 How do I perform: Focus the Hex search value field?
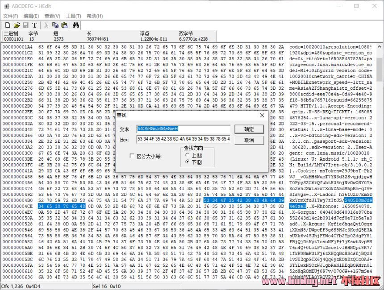tap(183, 139)
